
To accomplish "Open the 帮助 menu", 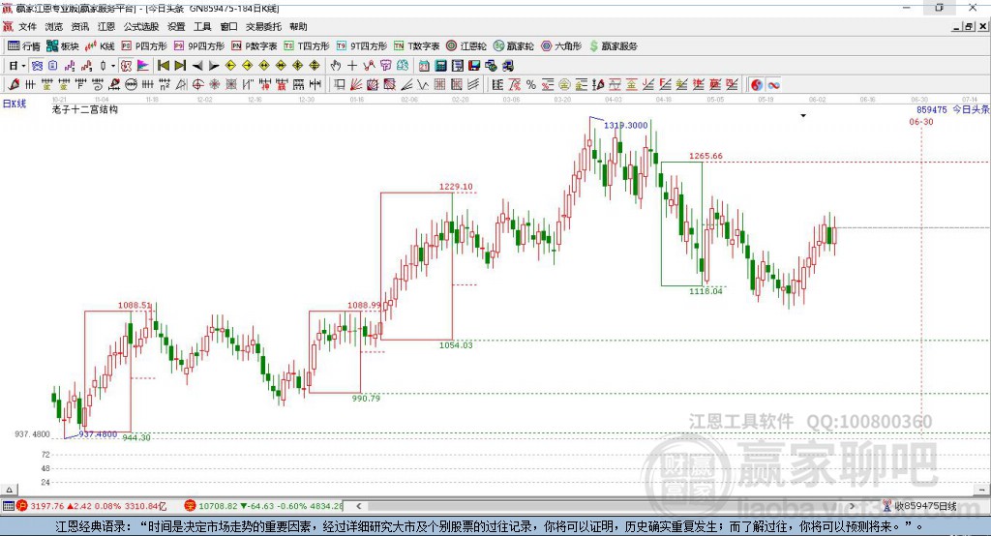I will [298, 26].
